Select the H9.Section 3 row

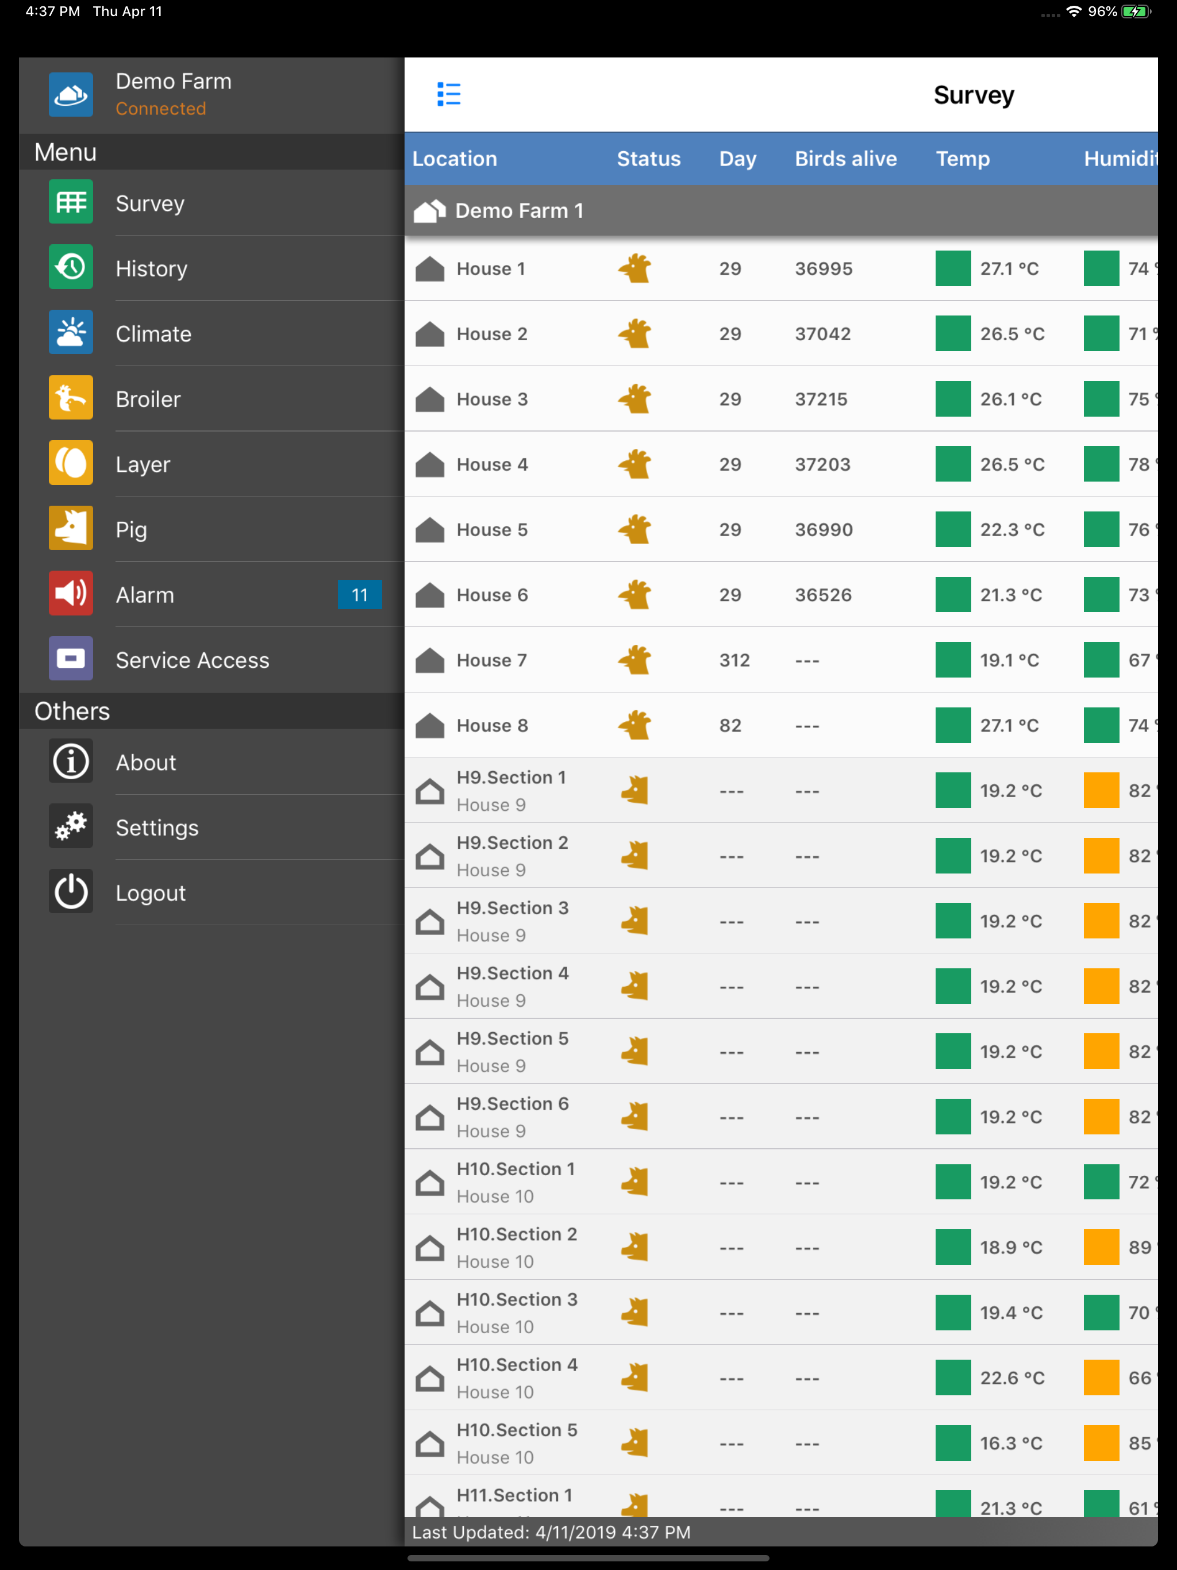781,921
